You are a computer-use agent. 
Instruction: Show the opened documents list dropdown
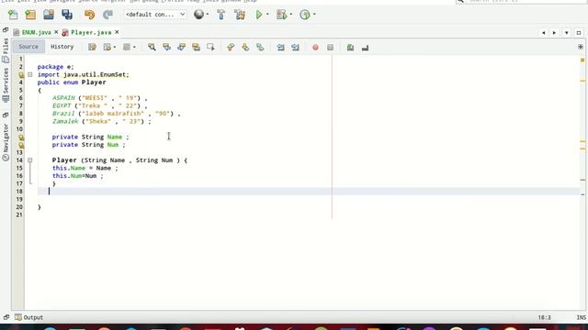[566, 33]
